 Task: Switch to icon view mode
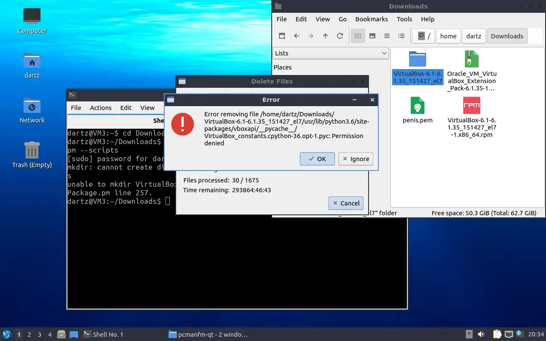click(358, 36)
